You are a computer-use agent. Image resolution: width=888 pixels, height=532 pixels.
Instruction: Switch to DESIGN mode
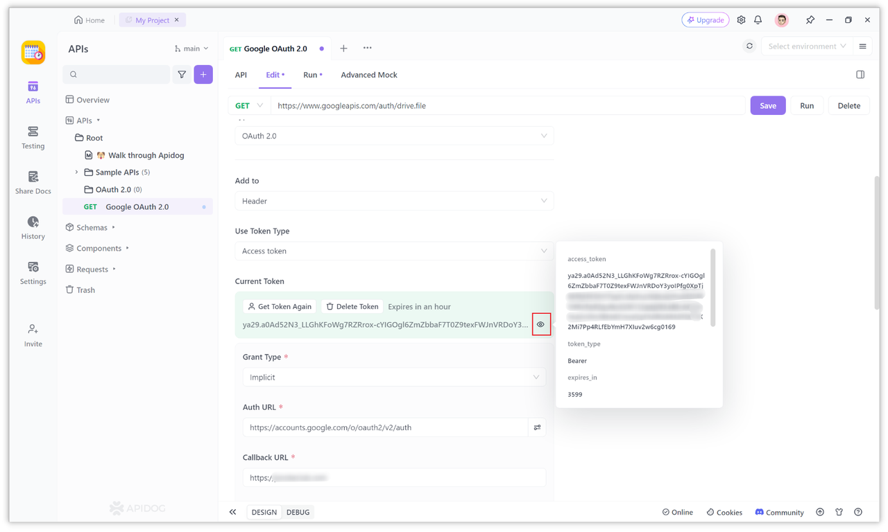click(264, 512)
